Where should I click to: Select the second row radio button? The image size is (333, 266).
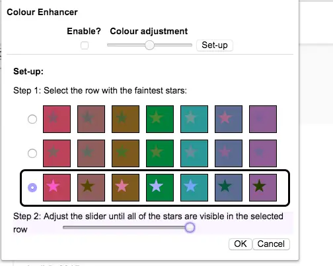pyautogui.click(x=32, y=153)
